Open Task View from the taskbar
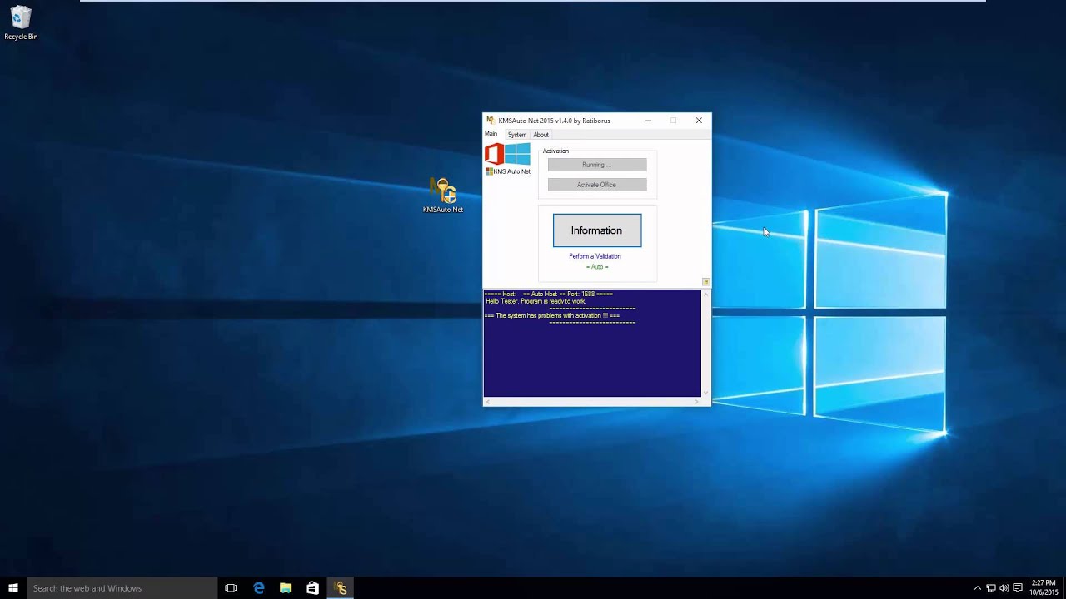1066x599 pixels. [231, 588]
